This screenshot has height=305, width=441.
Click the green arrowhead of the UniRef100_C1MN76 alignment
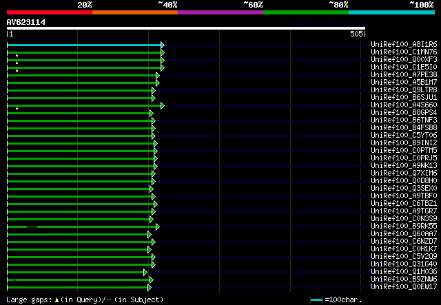click(x=163, y=52)
